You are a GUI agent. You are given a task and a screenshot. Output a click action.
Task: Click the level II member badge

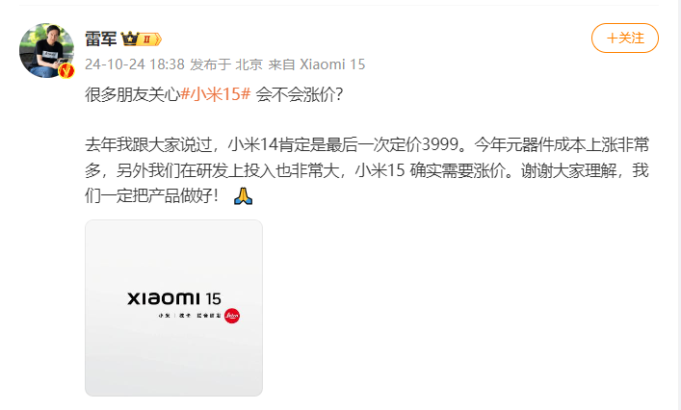pos(150,39)
